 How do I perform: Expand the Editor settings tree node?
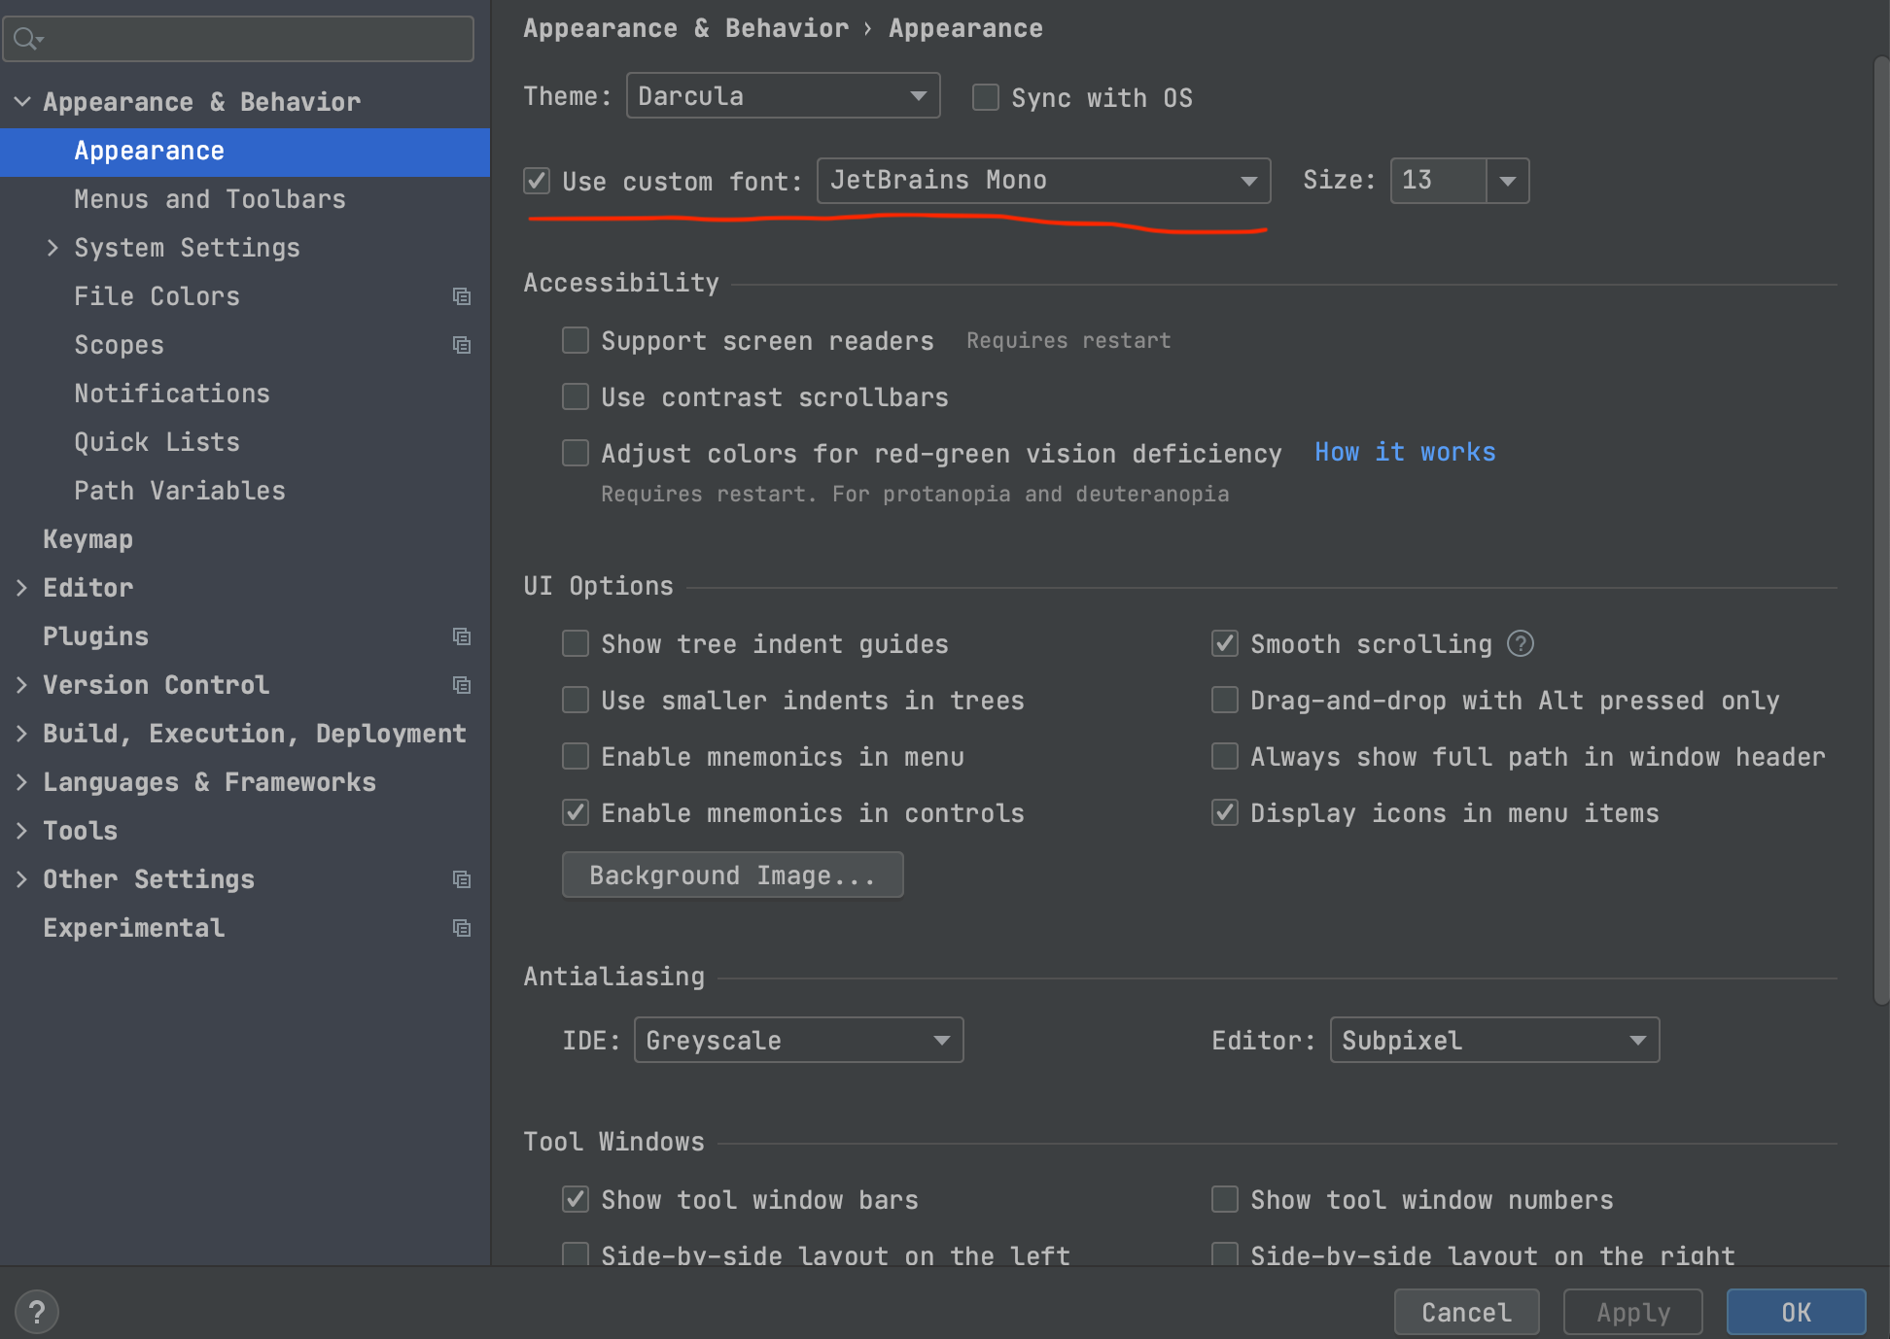(x=21, y=588)
